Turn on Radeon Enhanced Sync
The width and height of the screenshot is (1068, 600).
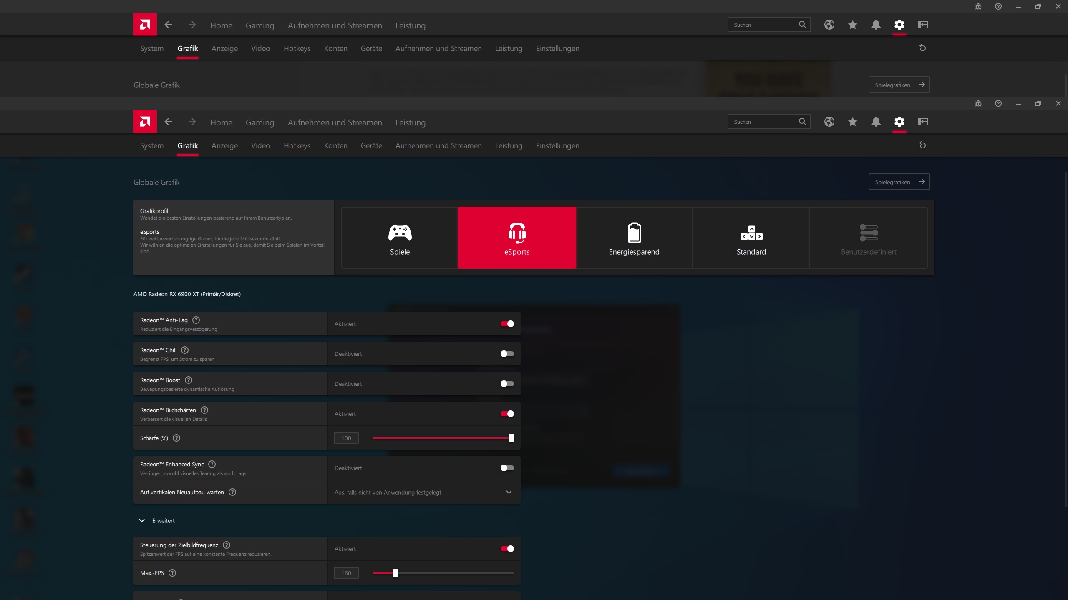click(x=507, y=468)
